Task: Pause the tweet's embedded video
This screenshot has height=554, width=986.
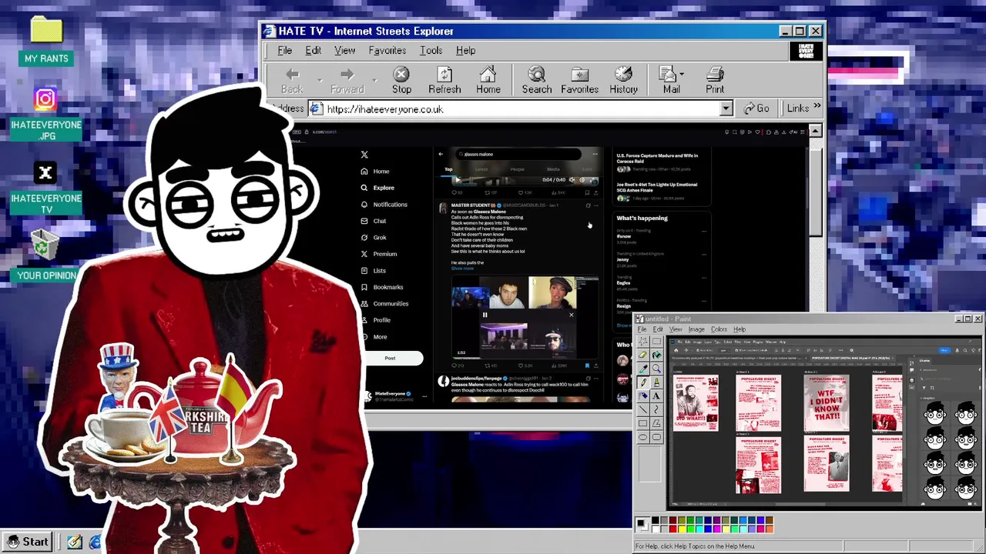Action: [485, 315]
